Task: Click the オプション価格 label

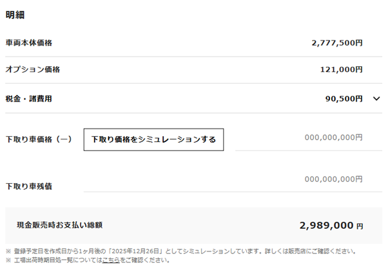Action: pos(33,69)
